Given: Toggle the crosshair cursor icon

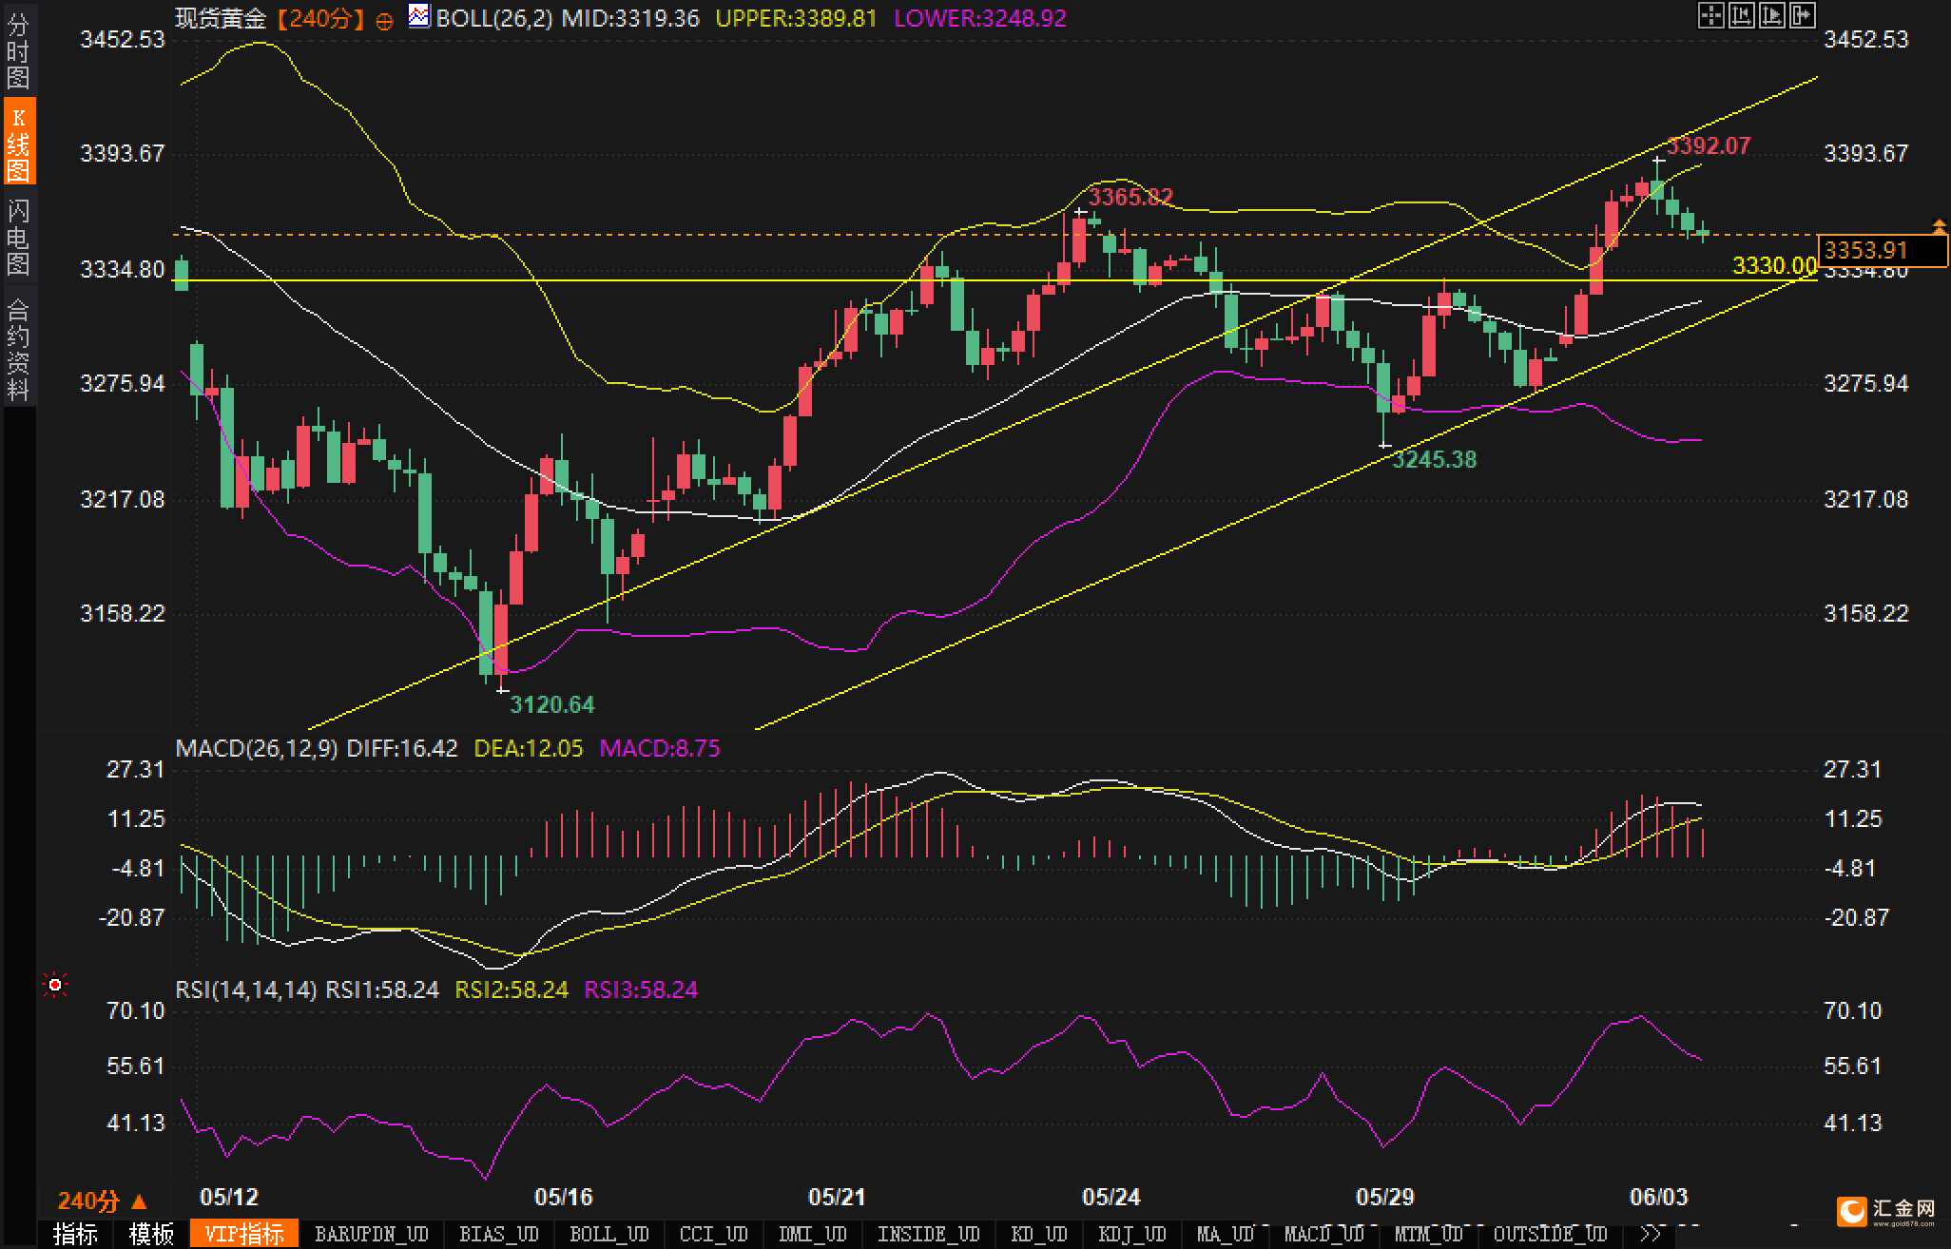Looking at the screenshot, I should [1710, 15].
